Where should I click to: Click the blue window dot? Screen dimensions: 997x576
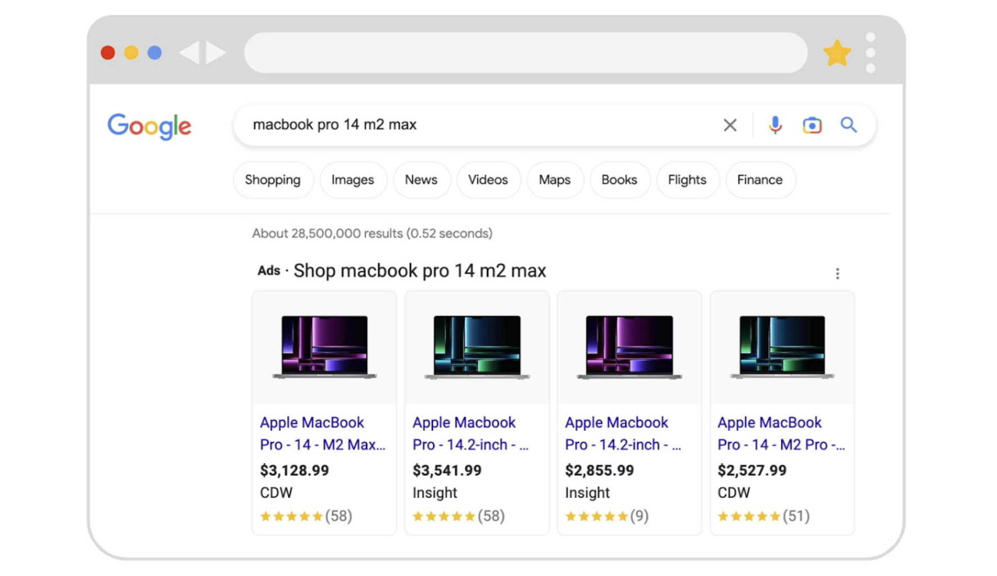[155, 53]
